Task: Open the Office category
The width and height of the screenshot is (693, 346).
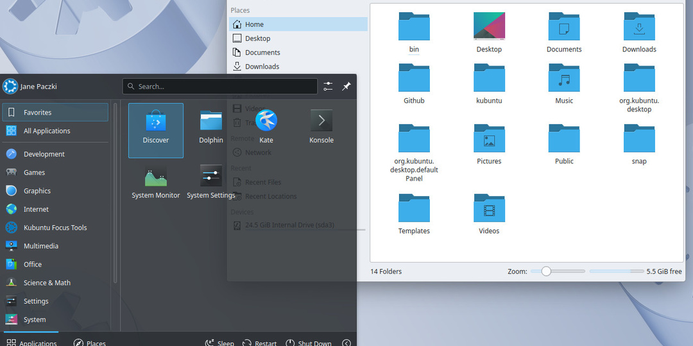Action: (x=55, y=265)
